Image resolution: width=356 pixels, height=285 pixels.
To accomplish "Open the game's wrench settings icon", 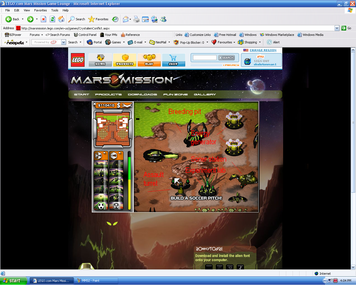I will click(x=127, y=105).
